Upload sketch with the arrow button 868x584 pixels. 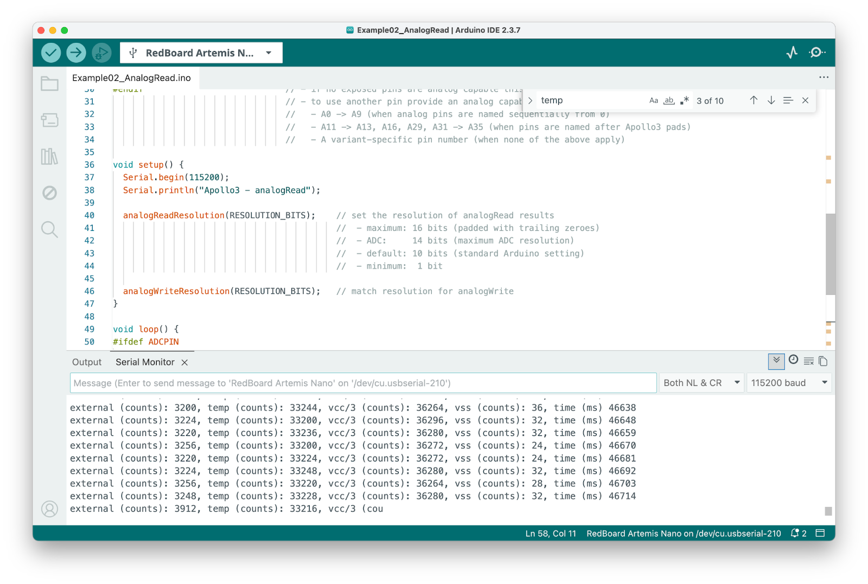point(76,53)
